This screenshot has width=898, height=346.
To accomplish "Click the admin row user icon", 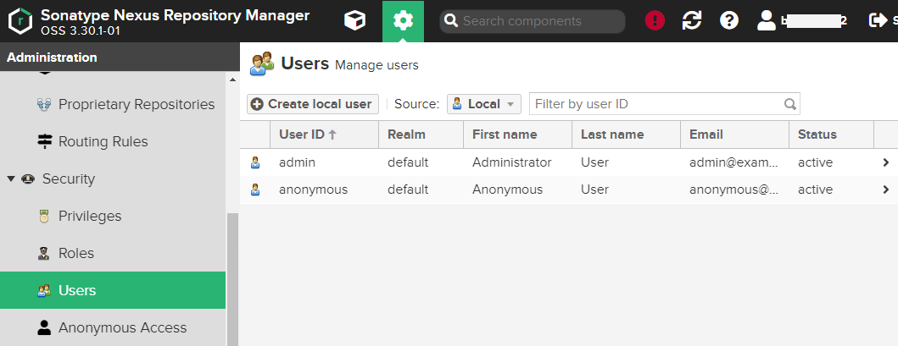I will coord(255,163).
